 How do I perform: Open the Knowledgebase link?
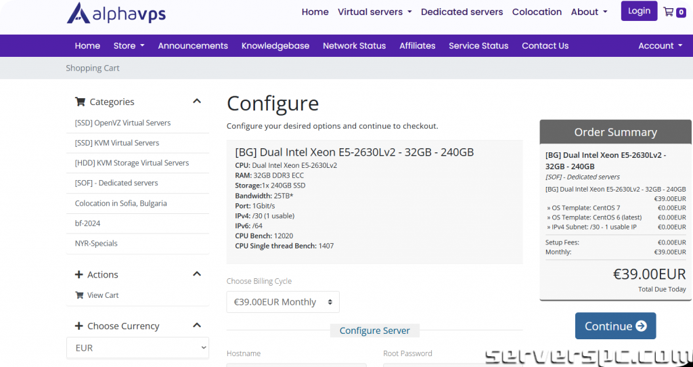tap(275, 46)
